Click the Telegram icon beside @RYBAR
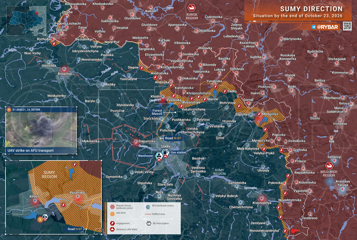 tap(314, 27)
